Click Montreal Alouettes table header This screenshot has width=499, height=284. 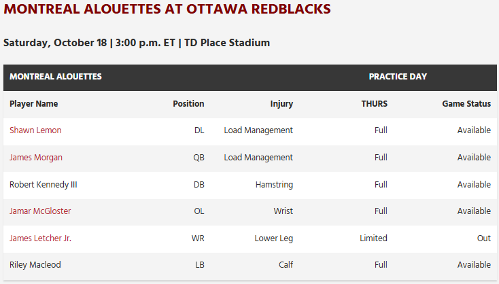tap(56, 77)
